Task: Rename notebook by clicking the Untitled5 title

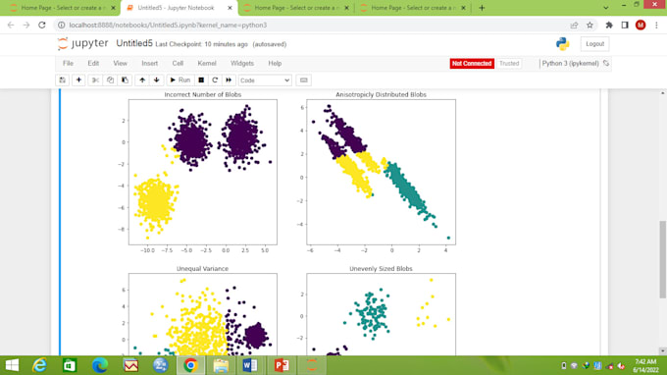Action: tap(134, 43)
